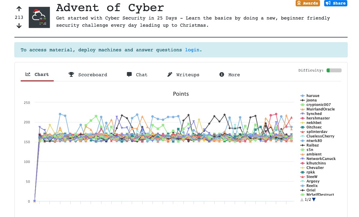Go to previous legend page arrow
This screenshot has width=359, height=217.
pyautogui.click(x=302, y=200)
